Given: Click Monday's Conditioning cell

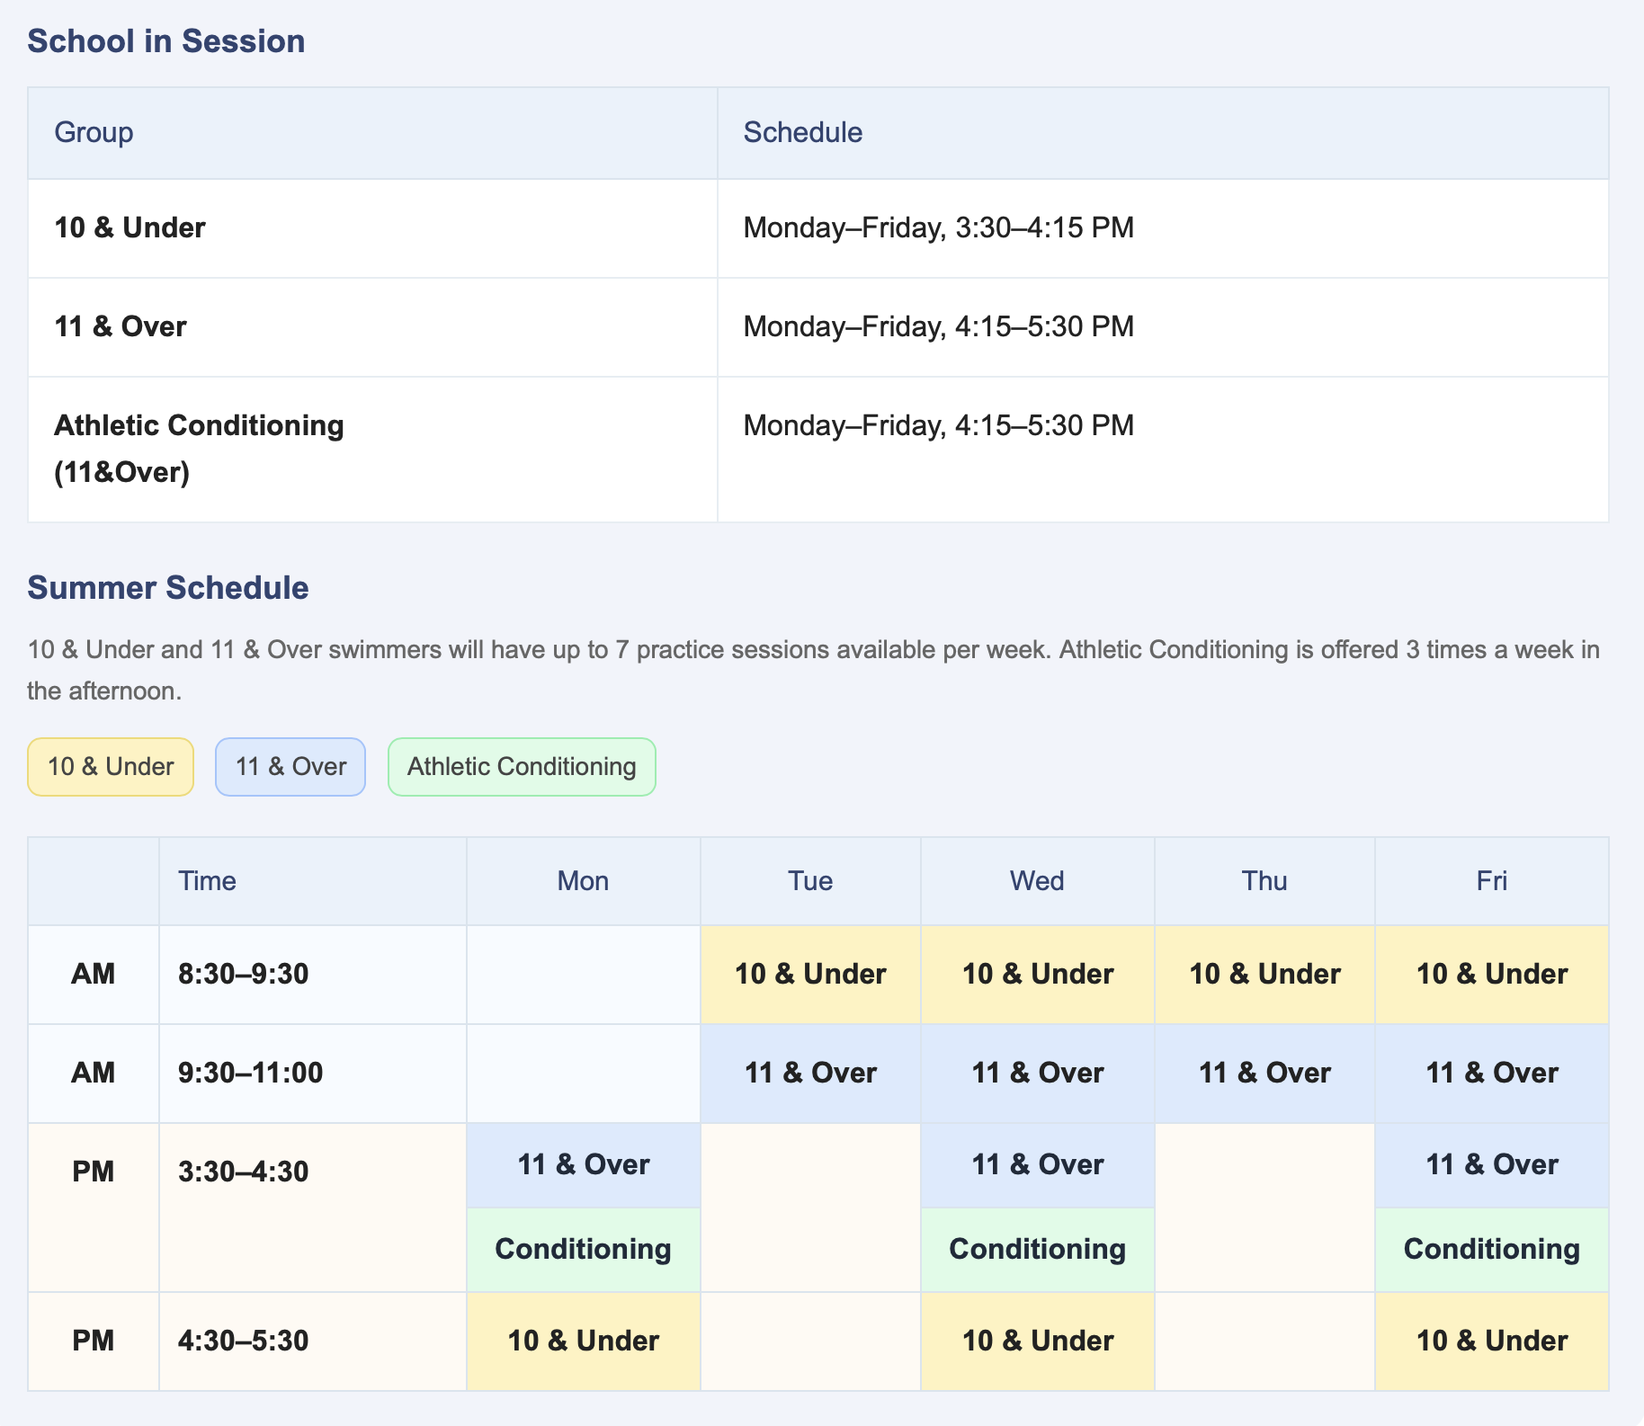Looking at the screenshot, I should [x=584, y=1250].
